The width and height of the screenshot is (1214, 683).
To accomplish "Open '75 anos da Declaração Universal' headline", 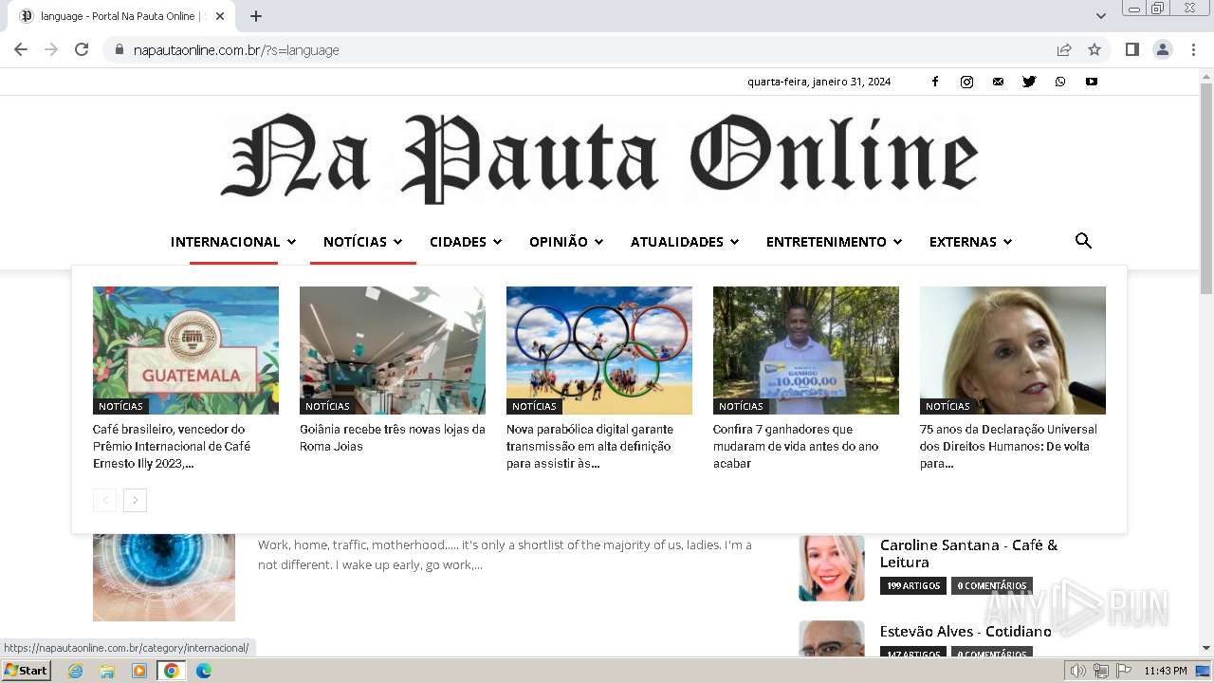I will (x=1008, y=447).
